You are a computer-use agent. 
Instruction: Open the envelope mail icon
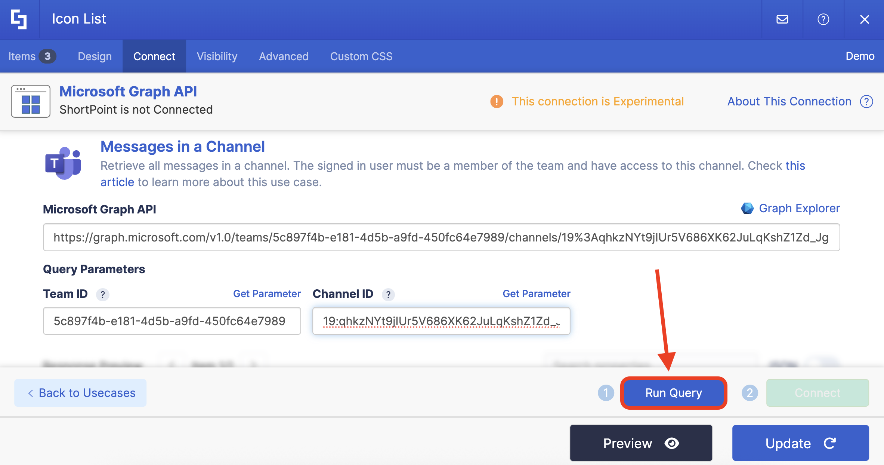pos(782,19)
